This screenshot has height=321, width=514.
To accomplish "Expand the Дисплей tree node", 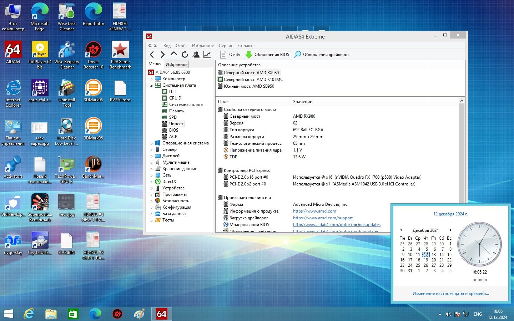I will (x=151, y=156).
